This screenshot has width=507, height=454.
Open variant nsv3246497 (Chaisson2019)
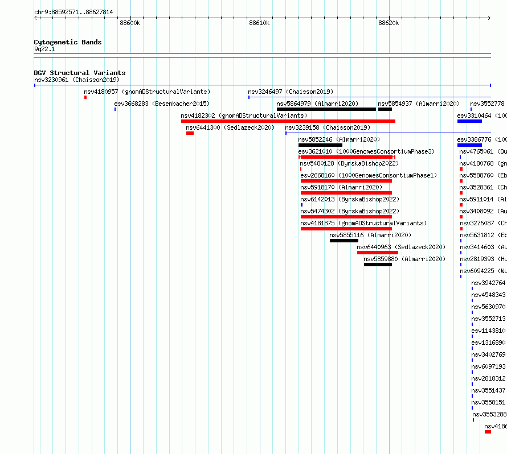291,92
